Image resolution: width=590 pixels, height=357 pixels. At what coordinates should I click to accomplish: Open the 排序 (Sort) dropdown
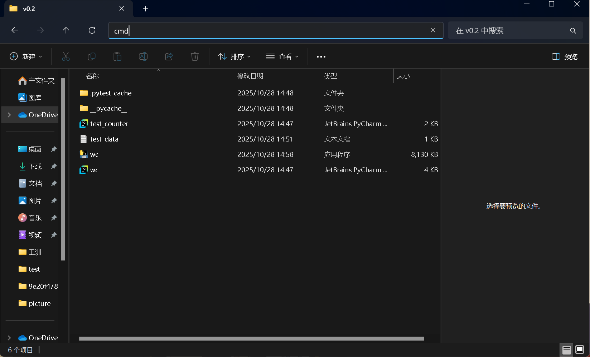point(234,56)
